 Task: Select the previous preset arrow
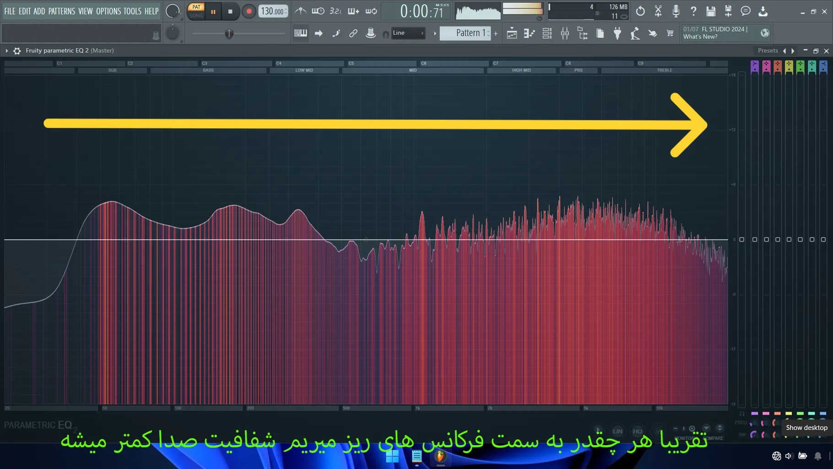click(784, 51)
